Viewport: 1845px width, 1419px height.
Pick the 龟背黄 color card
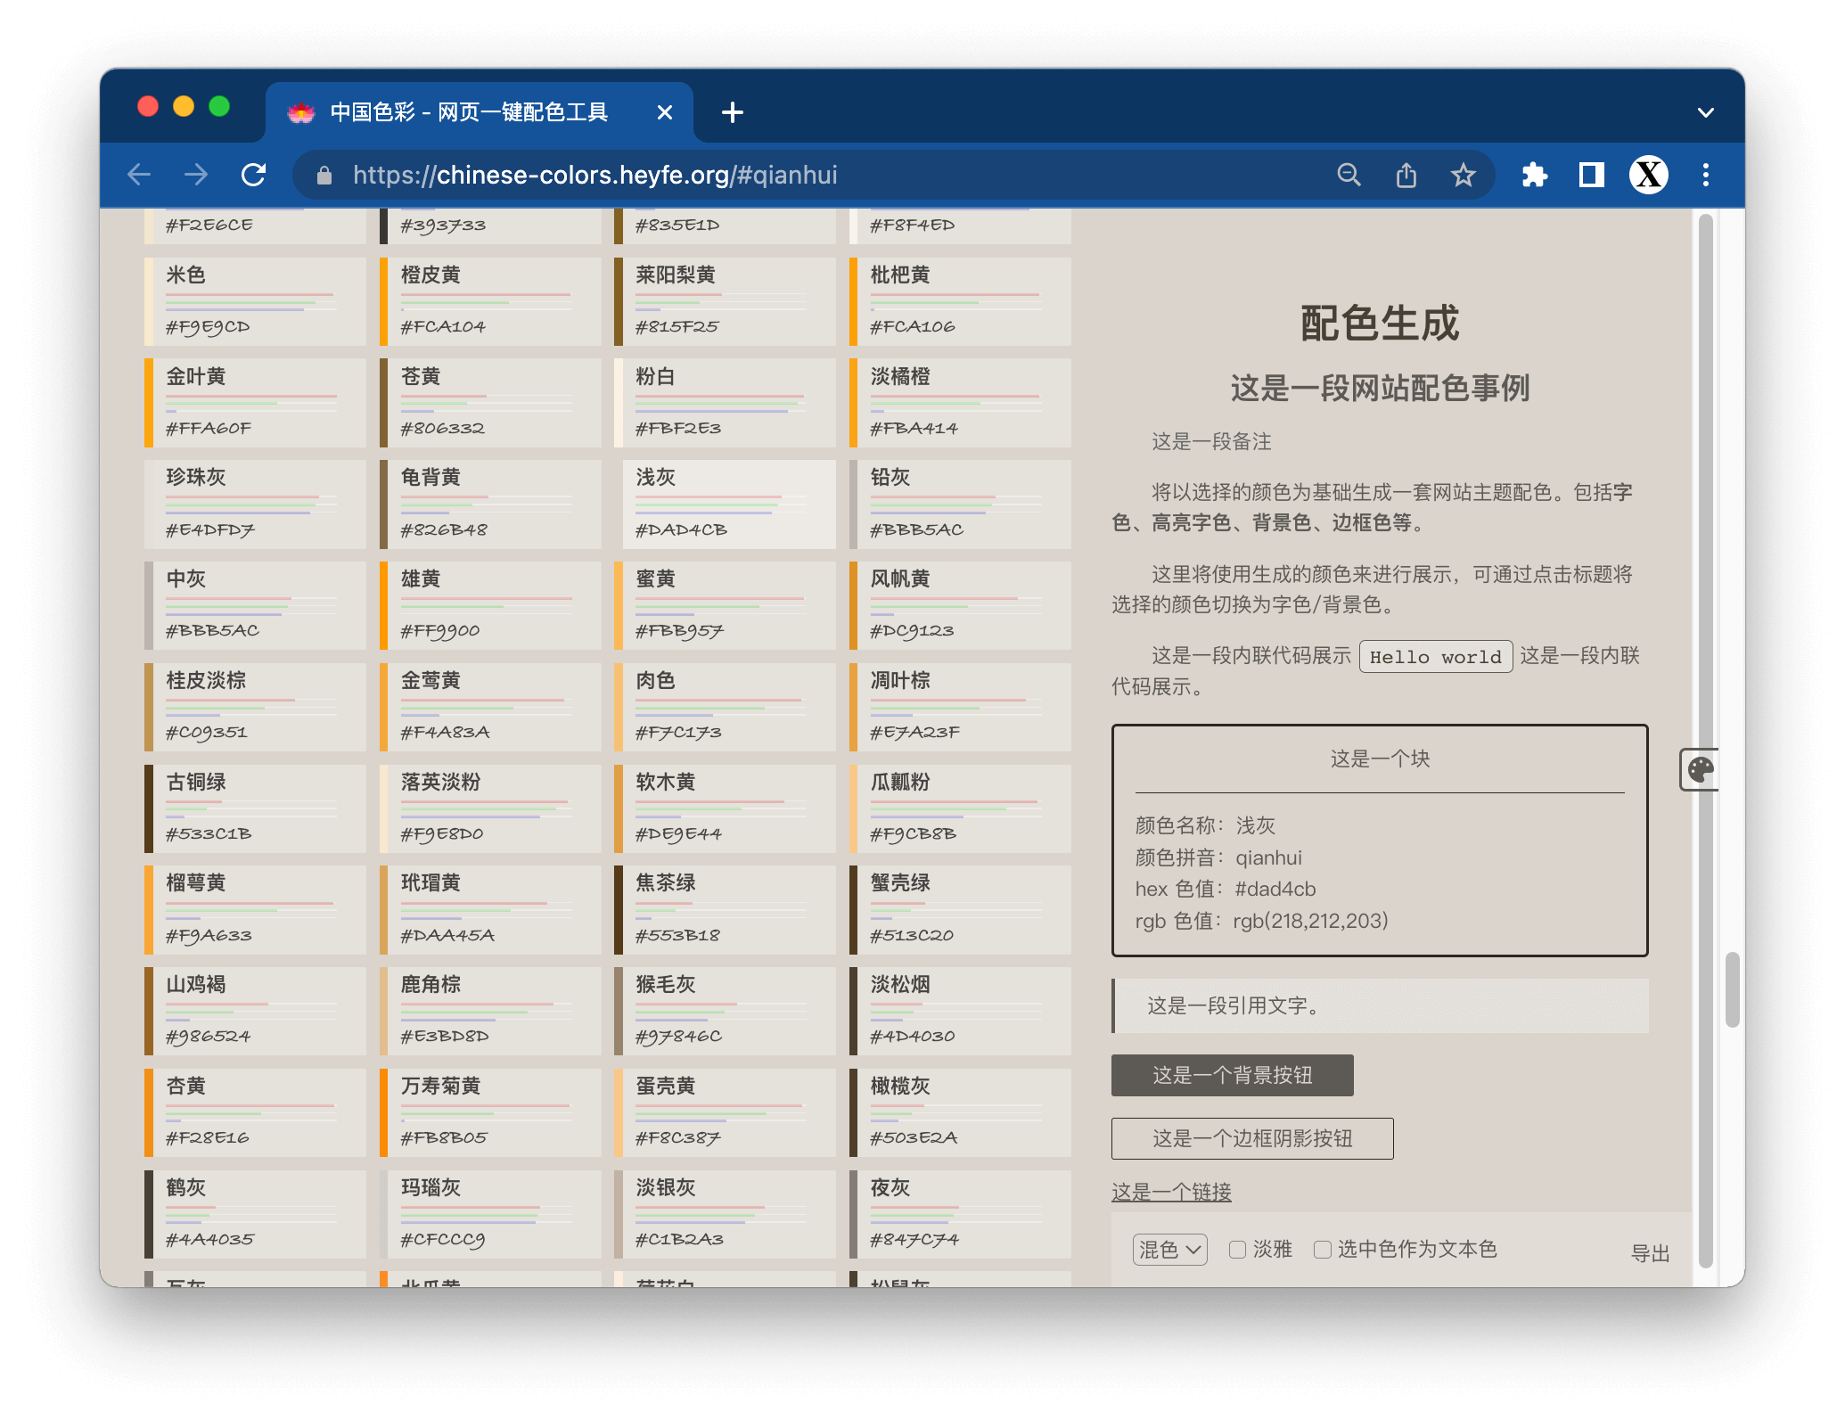point(490,504)
